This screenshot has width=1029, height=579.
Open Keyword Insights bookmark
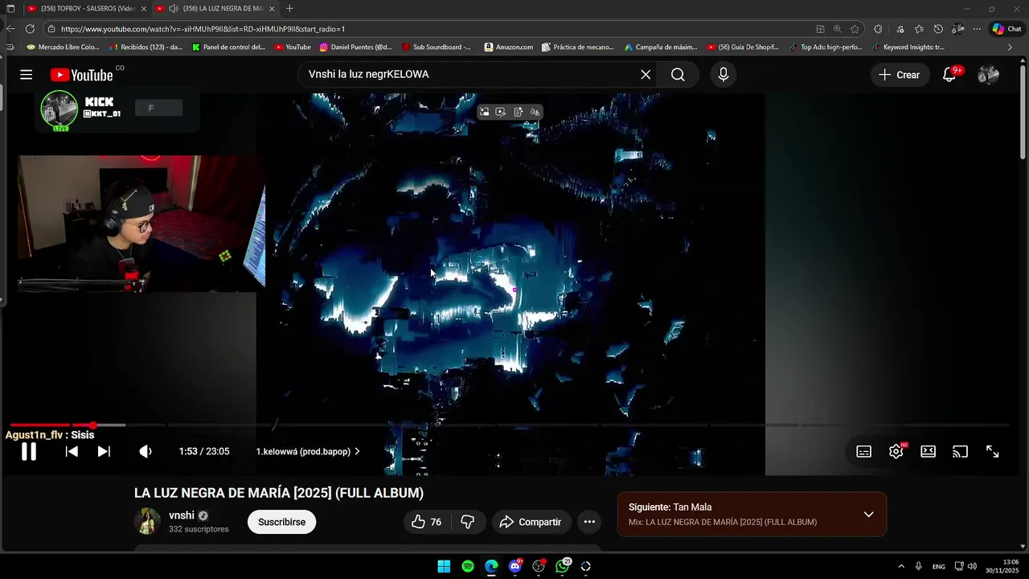907,47
